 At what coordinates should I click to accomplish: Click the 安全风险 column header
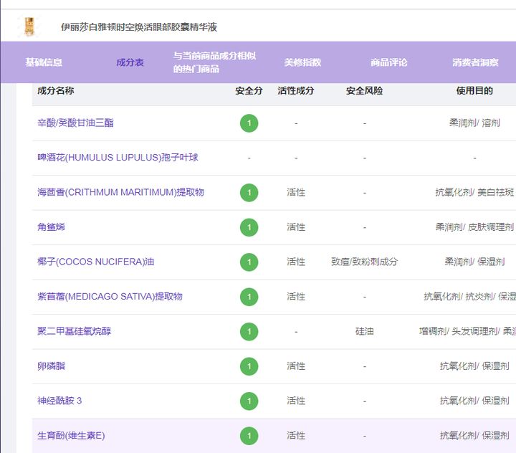(x=364, y=90)
